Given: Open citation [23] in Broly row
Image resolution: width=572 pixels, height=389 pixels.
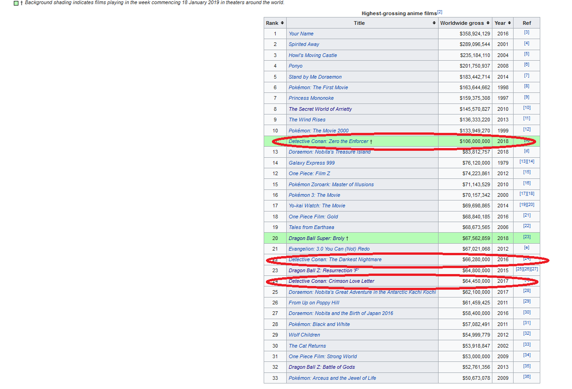Looking at the screenshot, I should (526, 237).
